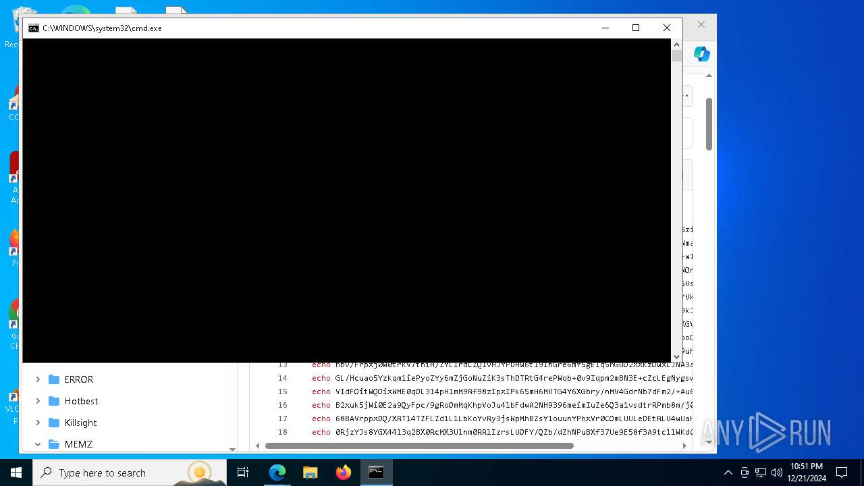864x486 pixels.
Task: Click the Hotbest folder icon
Action: (x=54, y=401)
